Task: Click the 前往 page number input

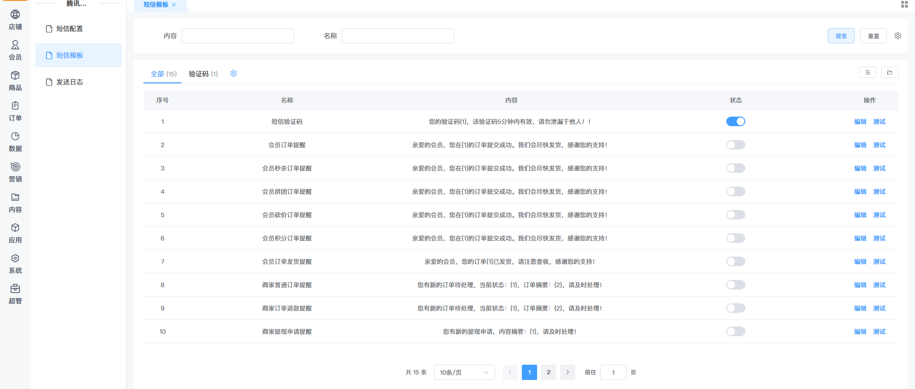Action: click(613, 372)
